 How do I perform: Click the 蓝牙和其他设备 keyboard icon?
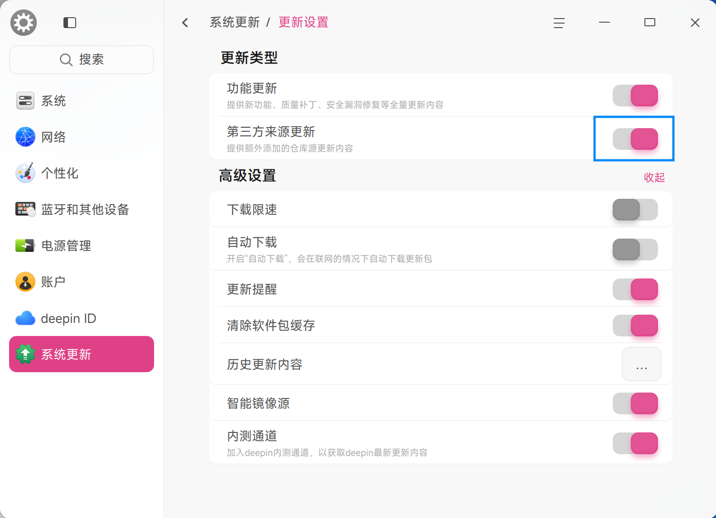(25, 209)
